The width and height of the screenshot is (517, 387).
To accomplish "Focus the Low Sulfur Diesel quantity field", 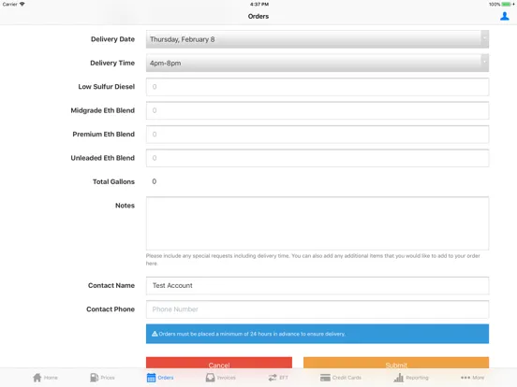I will click(x=318, y=87).
